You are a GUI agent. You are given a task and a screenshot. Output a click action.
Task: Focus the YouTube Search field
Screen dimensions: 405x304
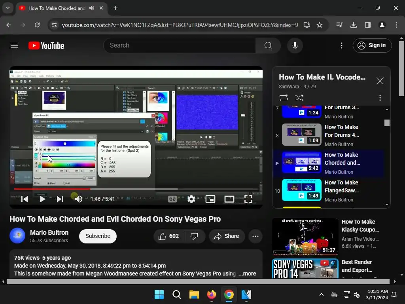click(180, 46)
